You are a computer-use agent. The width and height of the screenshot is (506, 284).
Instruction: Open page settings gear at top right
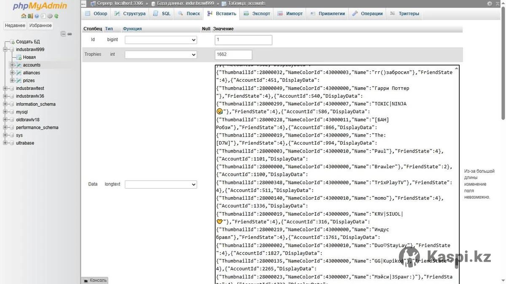tap(490, 3)
